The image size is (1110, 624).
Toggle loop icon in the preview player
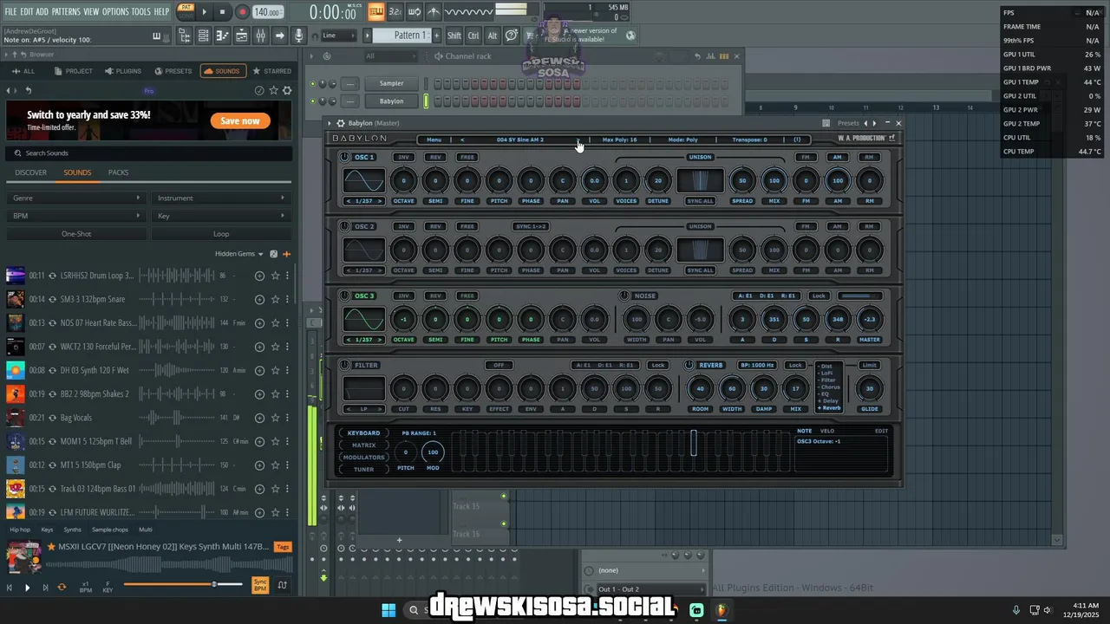click(62, 587)
